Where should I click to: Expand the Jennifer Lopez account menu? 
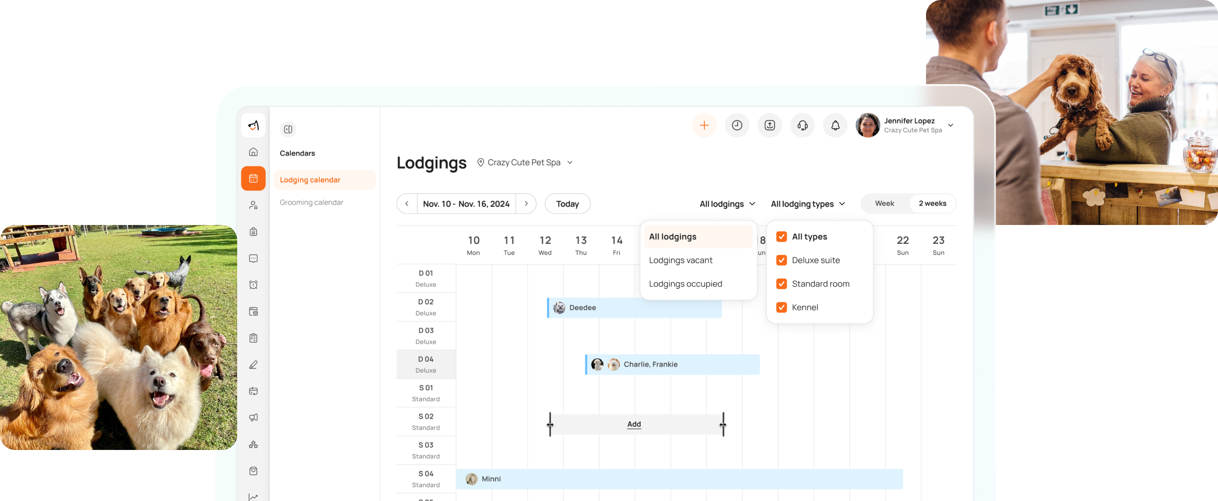coord(951,125)
